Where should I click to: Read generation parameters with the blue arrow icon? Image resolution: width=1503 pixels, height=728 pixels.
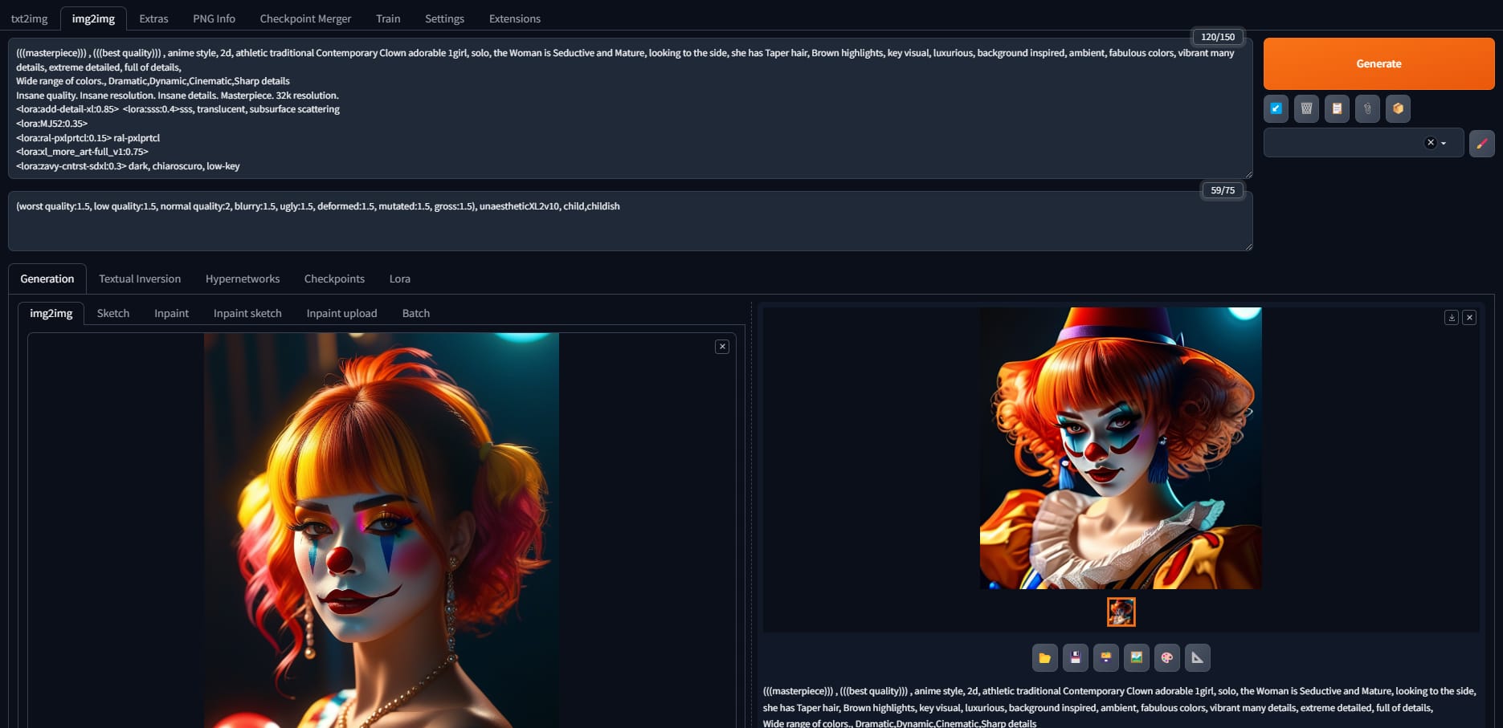(x=1276, y=108)
